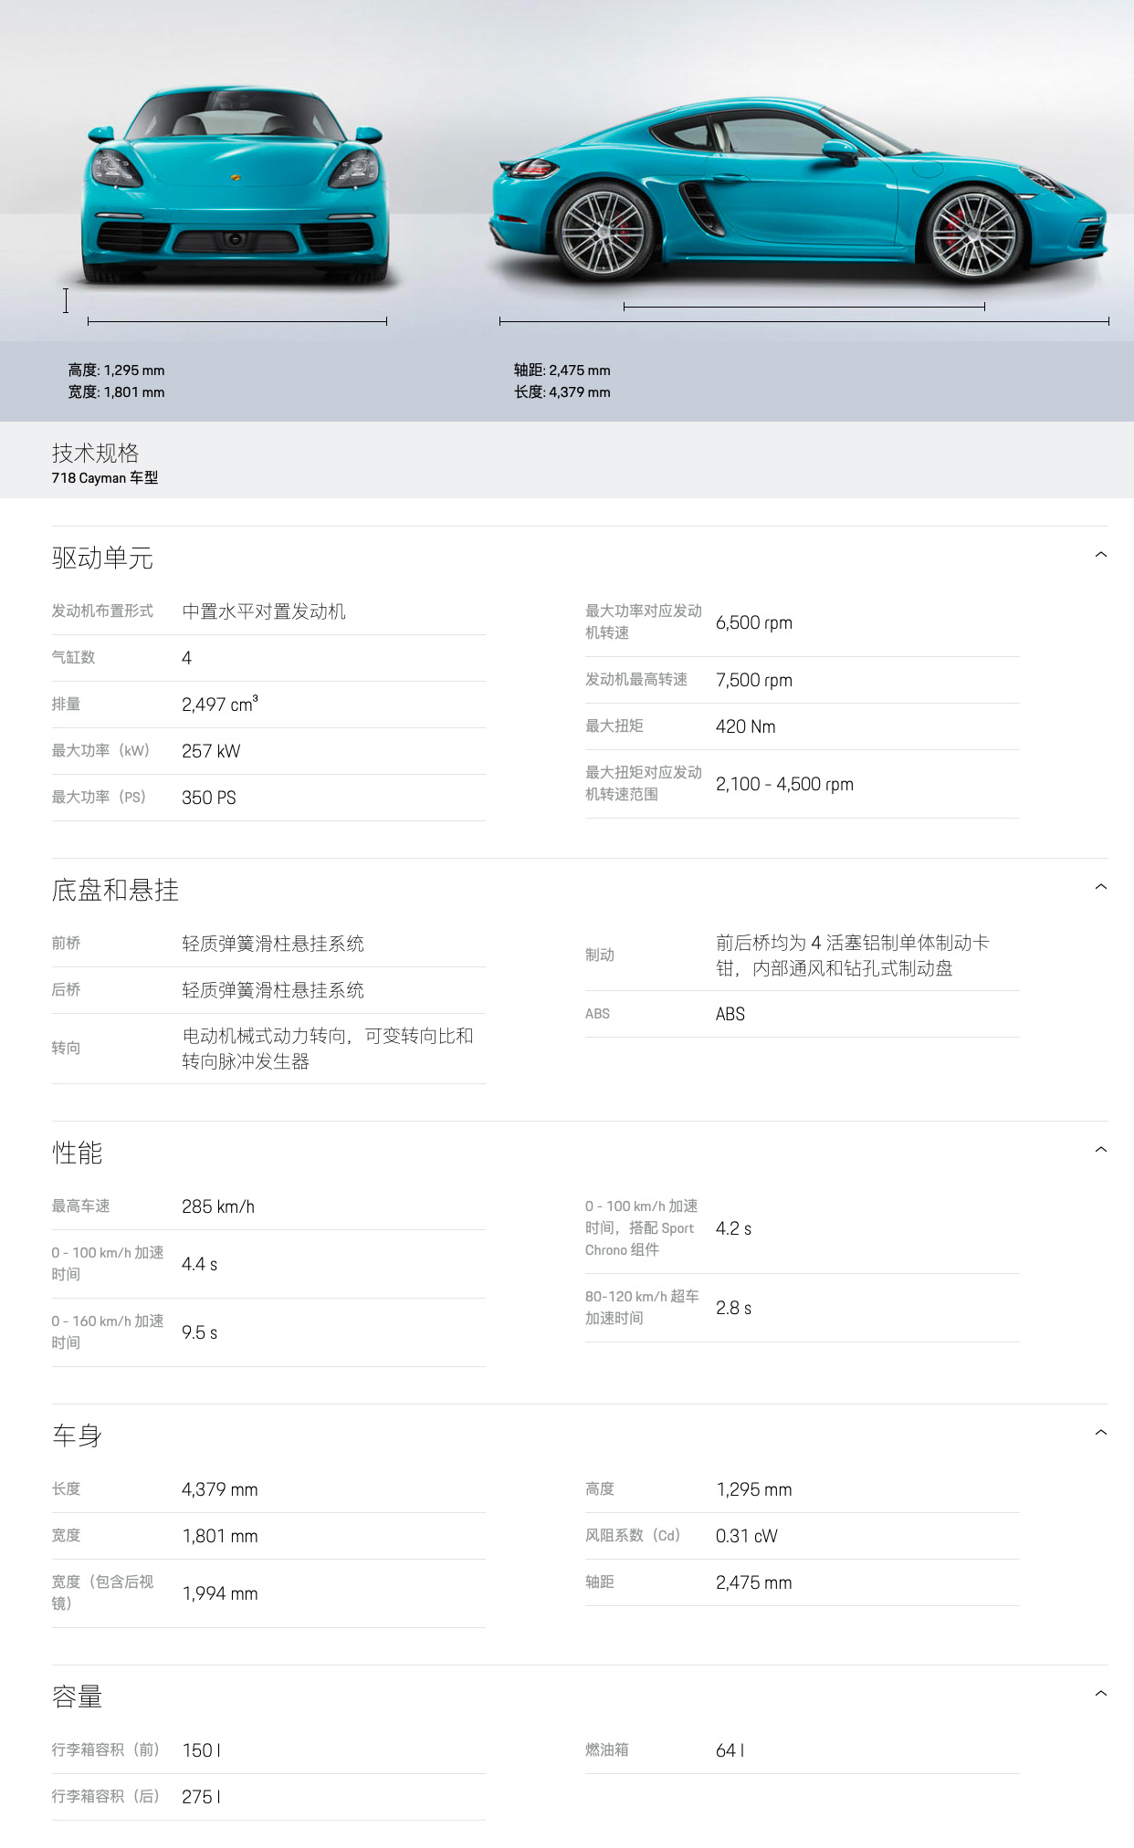Image resolution: width=1134 pixels, height=1848 pixels.
Task: Click the 发动机最高转速 label
Action: click(x=636, y=679)
